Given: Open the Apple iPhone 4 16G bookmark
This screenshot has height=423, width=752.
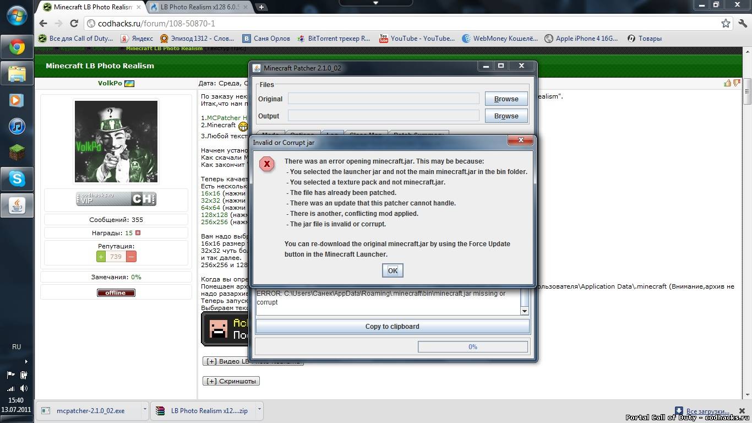Looking at the screenshot, I should (581, 39).
